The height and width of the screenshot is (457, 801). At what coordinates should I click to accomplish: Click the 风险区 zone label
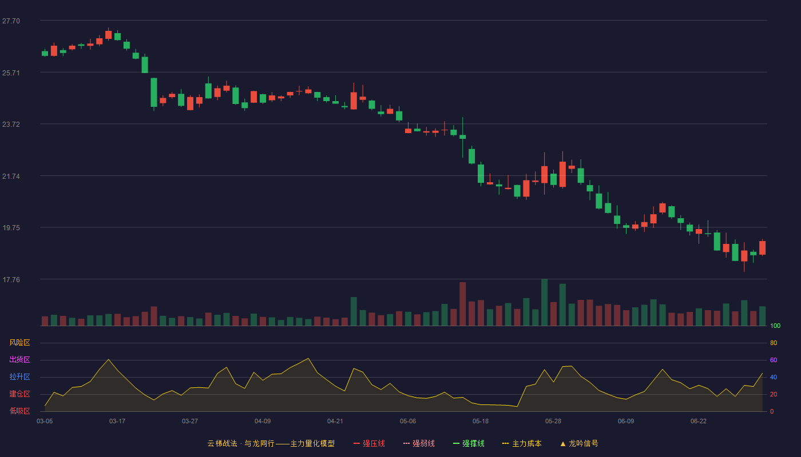[19, 343]
